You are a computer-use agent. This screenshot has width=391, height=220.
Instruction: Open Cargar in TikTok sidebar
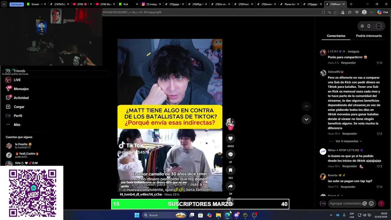click(19, 107)
